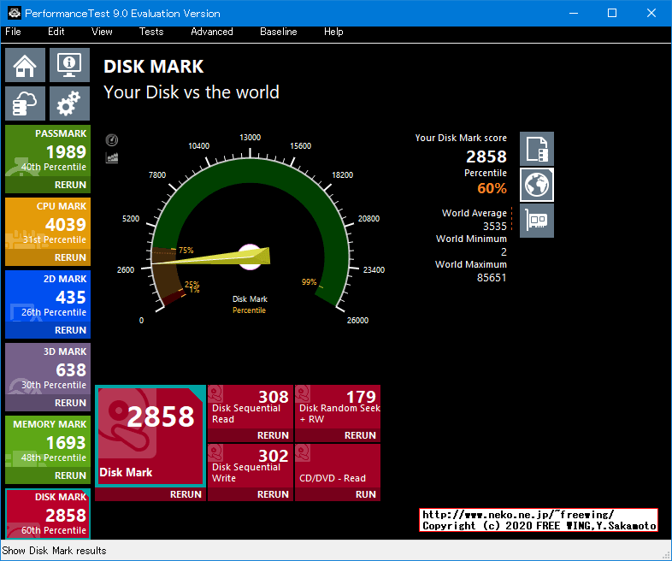672x561 pixels.
Task: Open the System Information monitor icon
Action: (69, 65)
